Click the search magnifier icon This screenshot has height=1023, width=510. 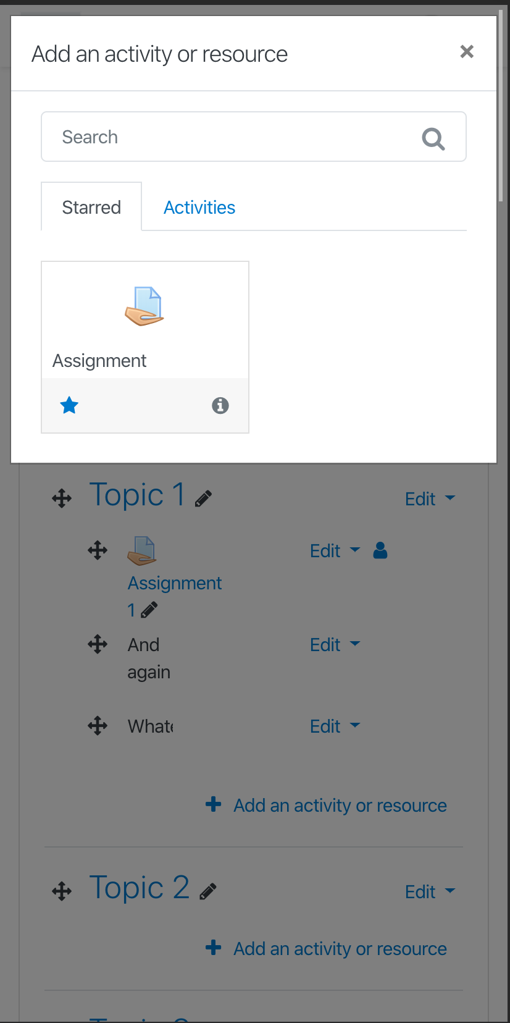433,138
